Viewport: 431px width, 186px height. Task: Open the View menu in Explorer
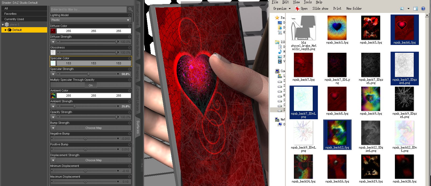click(x=296, y=2)
